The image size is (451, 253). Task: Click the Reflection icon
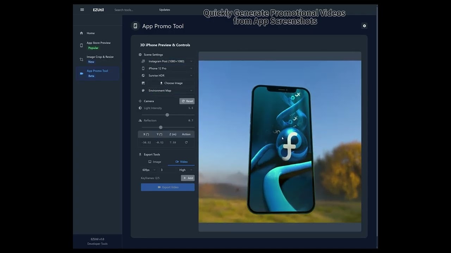click(140, 121)
